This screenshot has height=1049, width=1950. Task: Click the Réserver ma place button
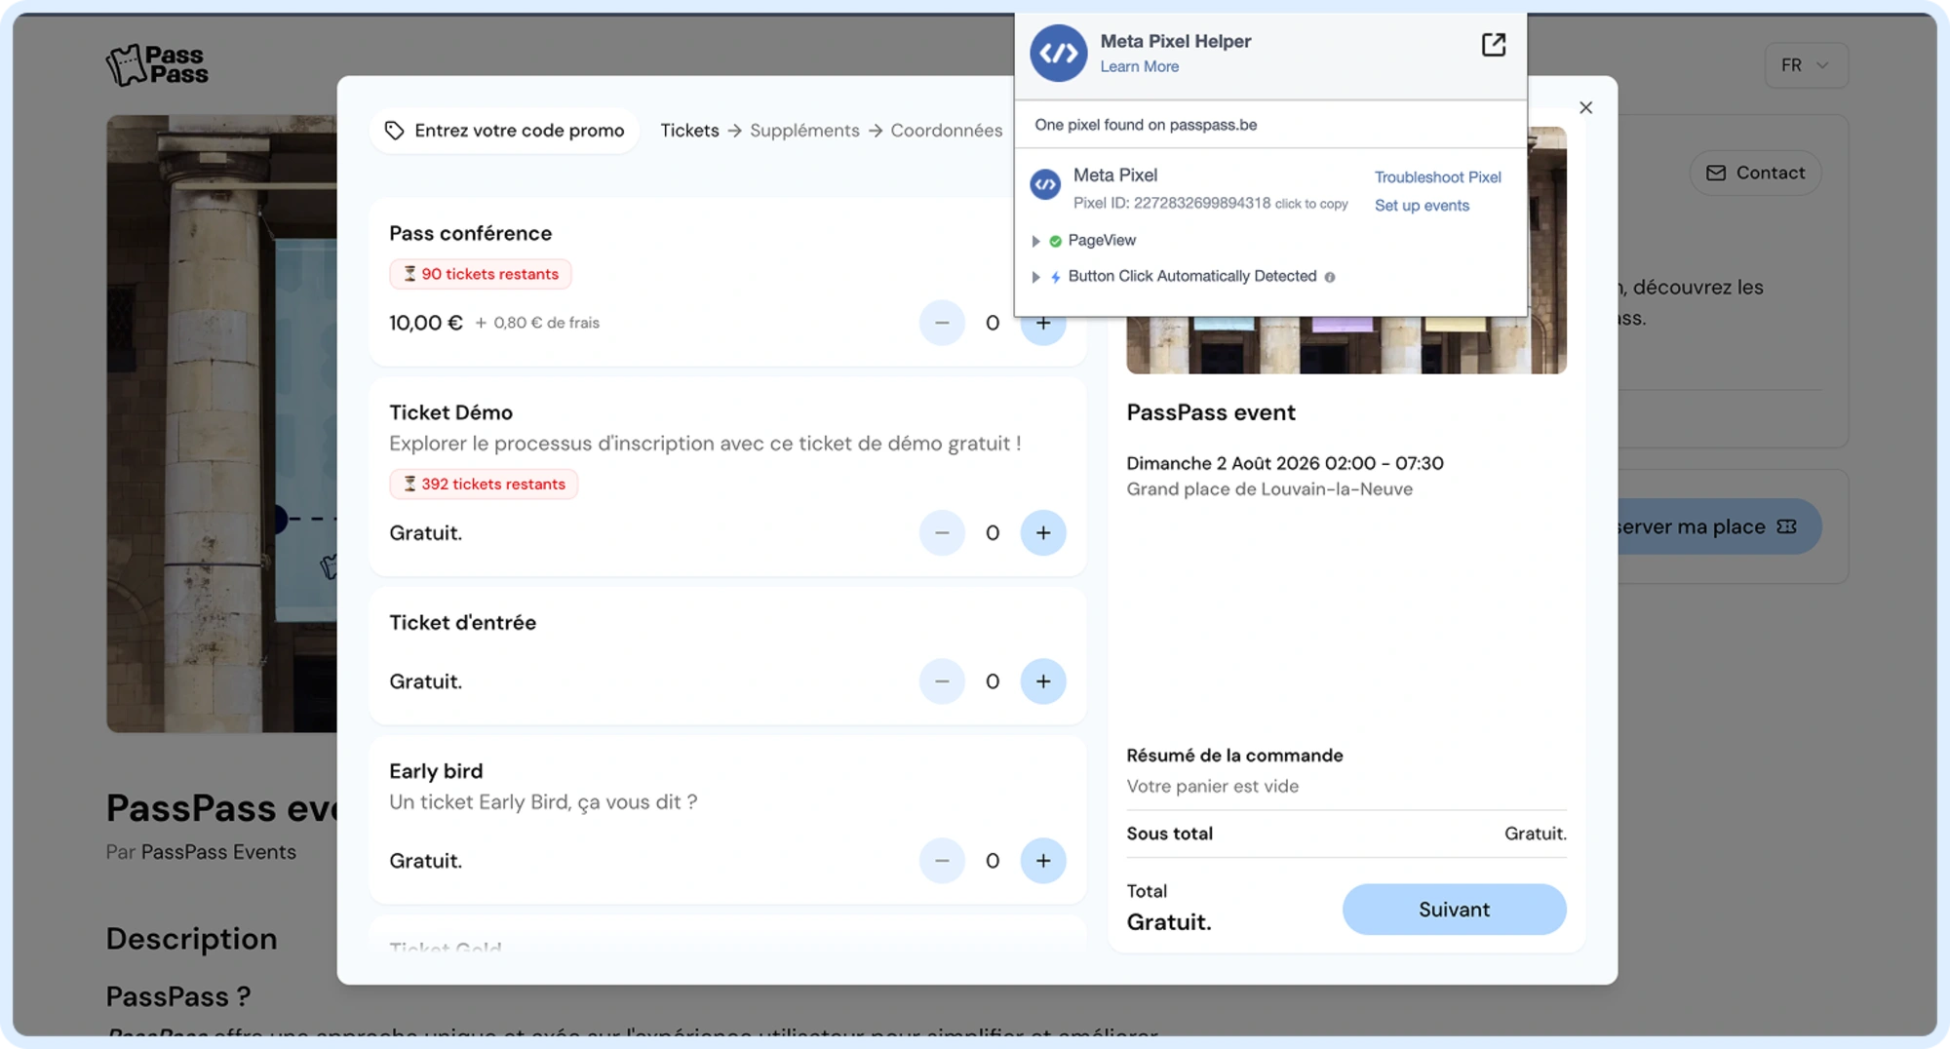[1718, 527]
